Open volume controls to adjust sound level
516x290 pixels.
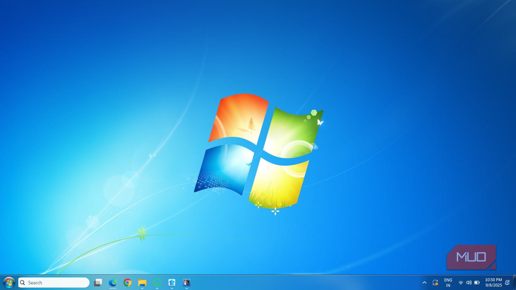coord(469,282)
